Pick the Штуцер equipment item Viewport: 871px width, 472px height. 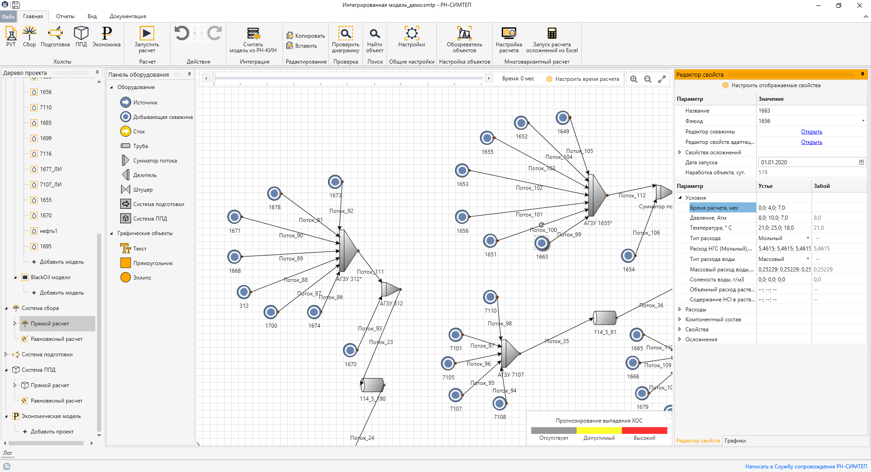point(137,190)
